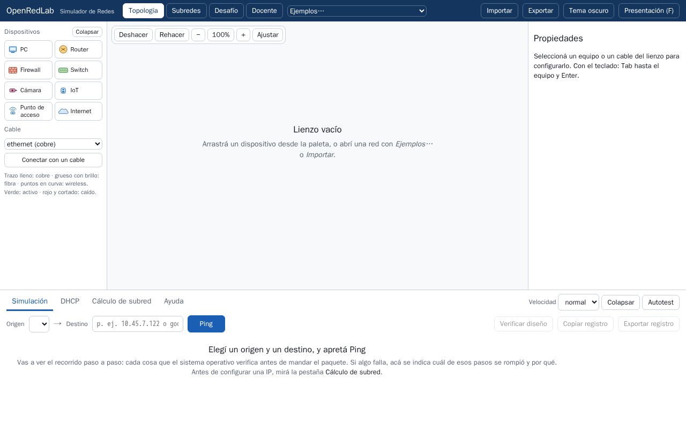Zoom in with the plus button
This screenshot has height=429, width=686.
point(243,35)
